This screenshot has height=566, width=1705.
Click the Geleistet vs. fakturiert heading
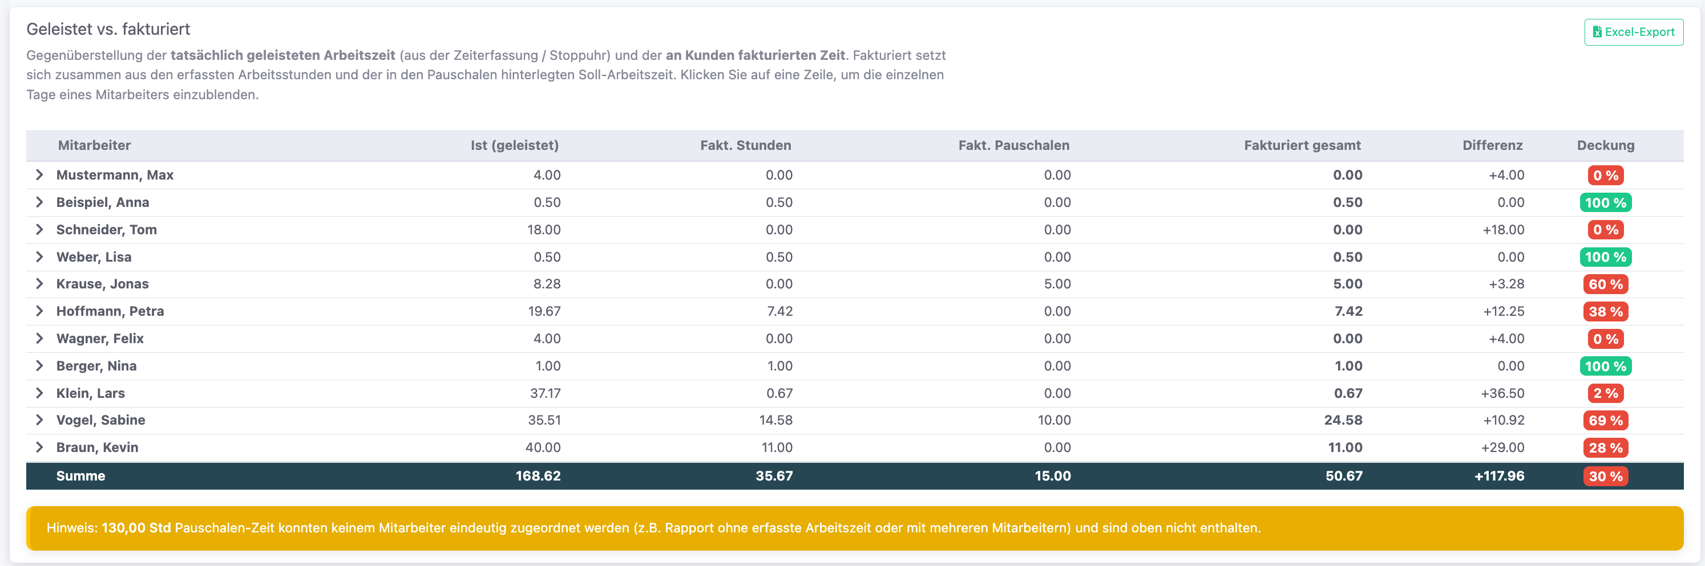point(108,29)
